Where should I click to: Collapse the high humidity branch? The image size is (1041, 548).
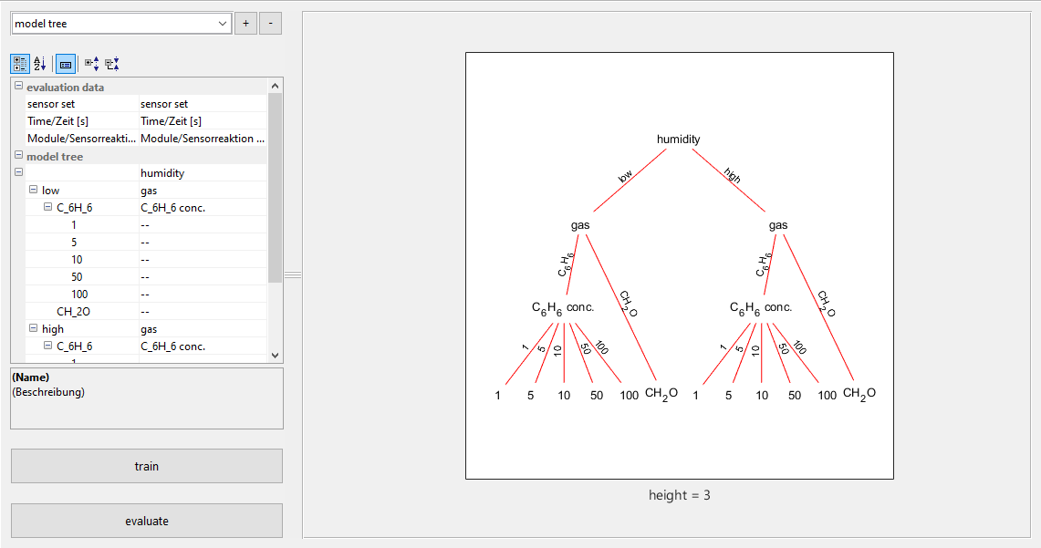(x=33, y=329)
